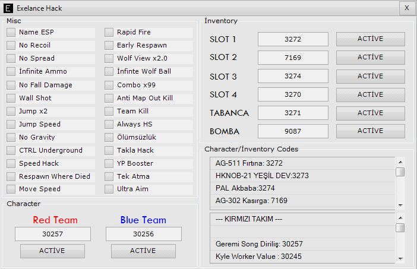Activate the Red Team character
The height and width of the screenshot is (269, 417).
click(x=52, y=251)
